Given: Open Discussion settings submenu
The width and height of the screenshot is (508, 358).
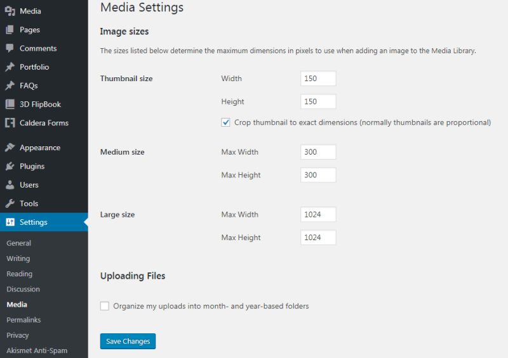Looking at the screenshot, I should click(x=23, y=289).
